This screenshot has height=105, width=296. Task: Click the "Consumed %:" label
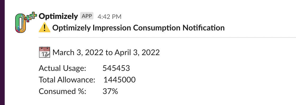pos(62,91)
